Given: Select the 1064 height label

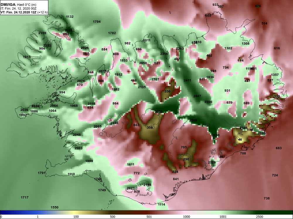Looking at the screenshot, I should pos(52,111).
